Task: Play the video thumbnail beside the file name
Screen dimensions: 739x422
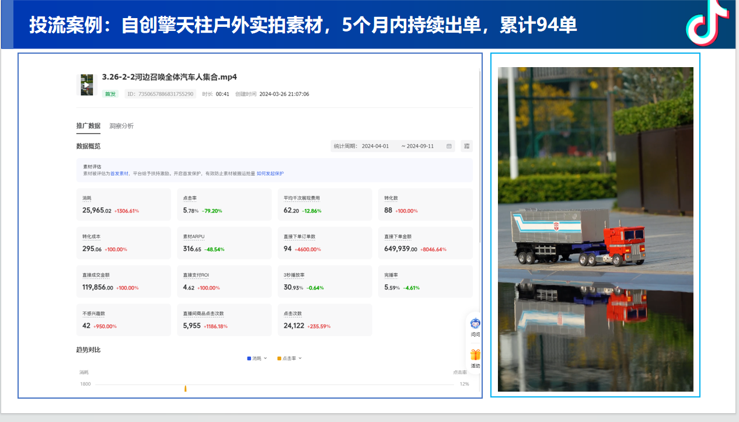Action: [86, 85]
